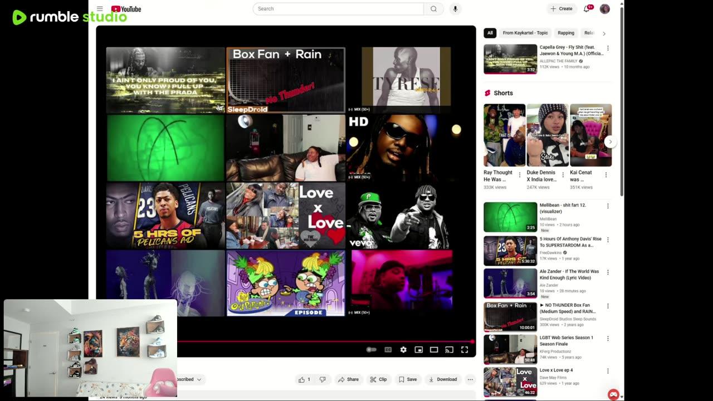Open options for LGBT Web Series
The width and height of the screenshot is (713, 401).
click(x=608, y=339)
